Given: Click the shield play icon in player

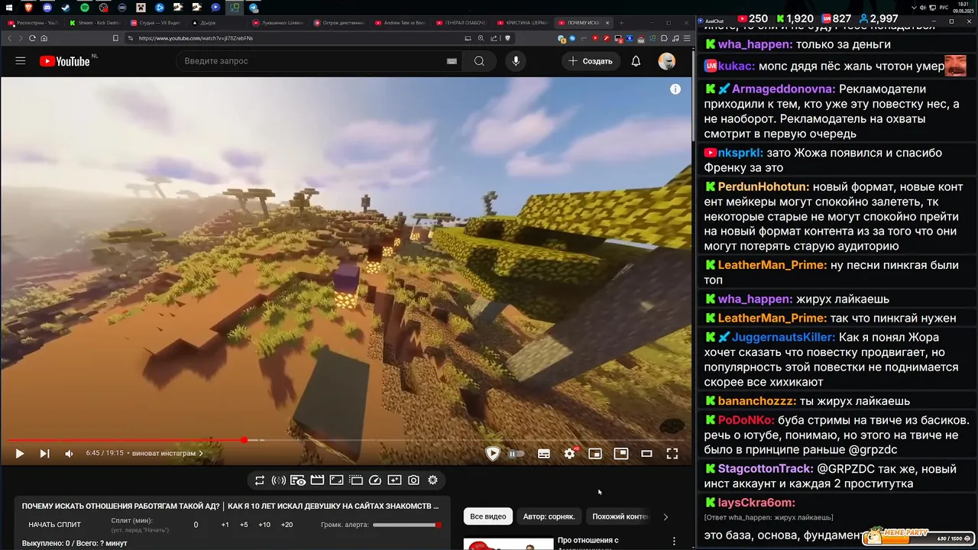Looking at the screenshot, I should point(493,454).
